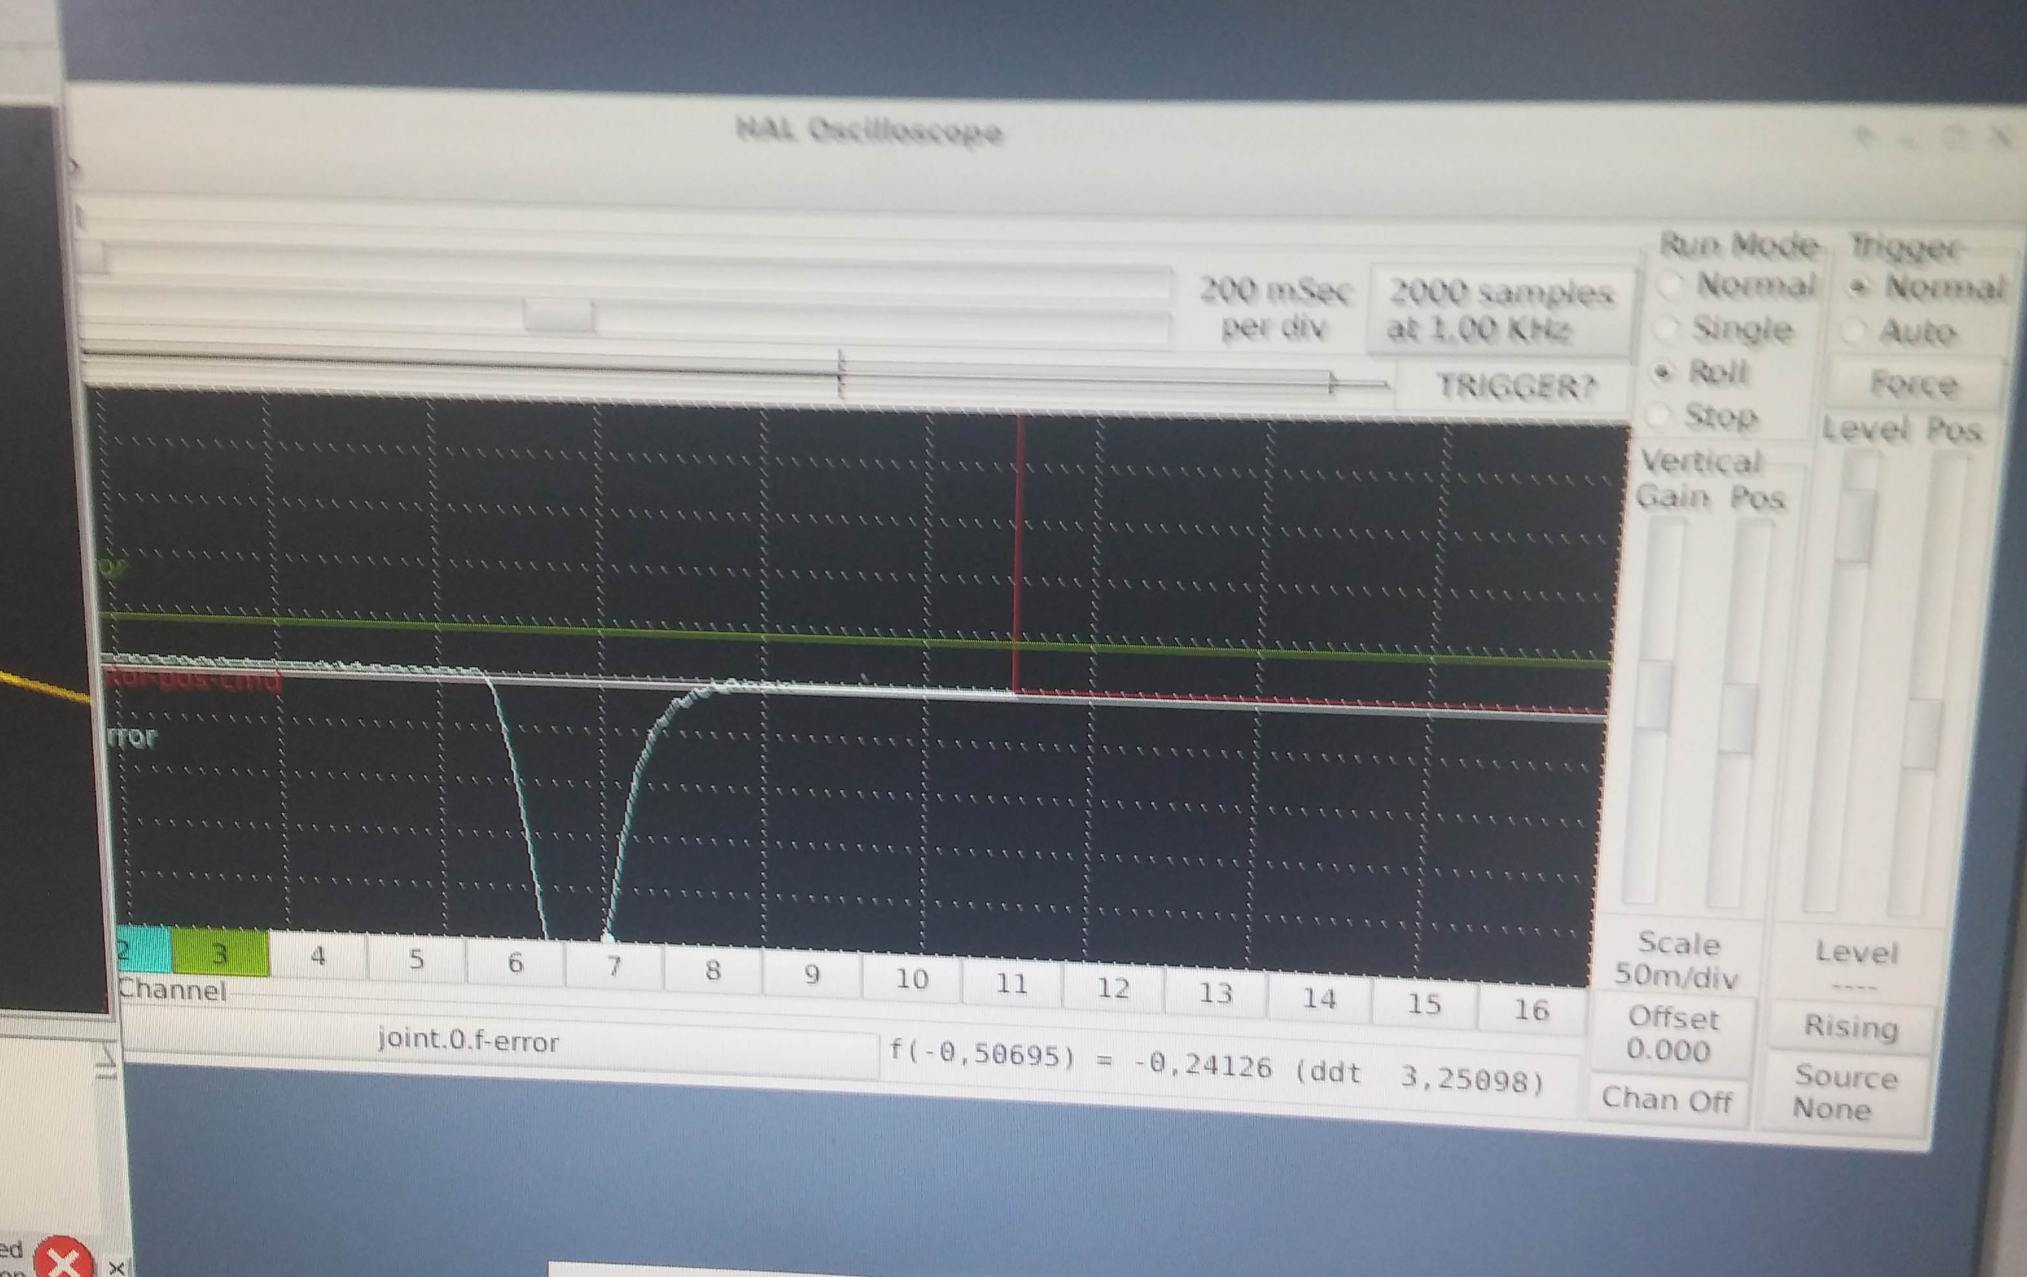Click the Offset 0.000 button
The height and width of the screenshot is (1277, 2027).
(x=1671, y=1035)
